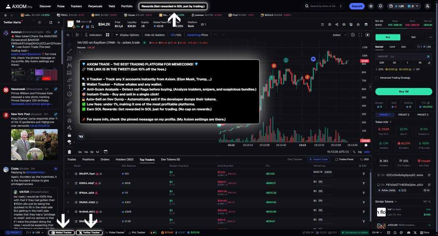Click filter icon on BRx8TP trader row
This screenshot has height=236, width=438.
click(x=364, y=174)
